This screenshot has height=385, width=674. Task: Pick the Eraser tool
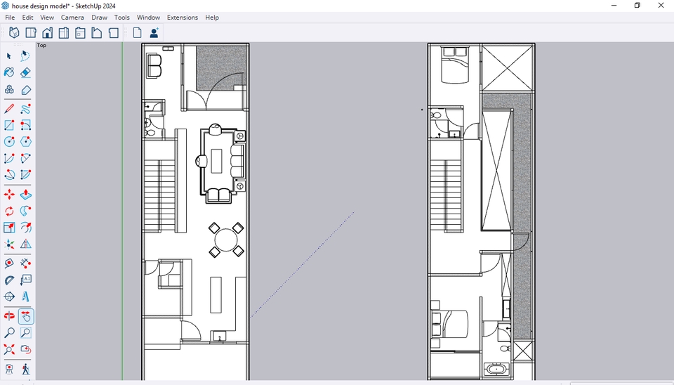point(25,72)
